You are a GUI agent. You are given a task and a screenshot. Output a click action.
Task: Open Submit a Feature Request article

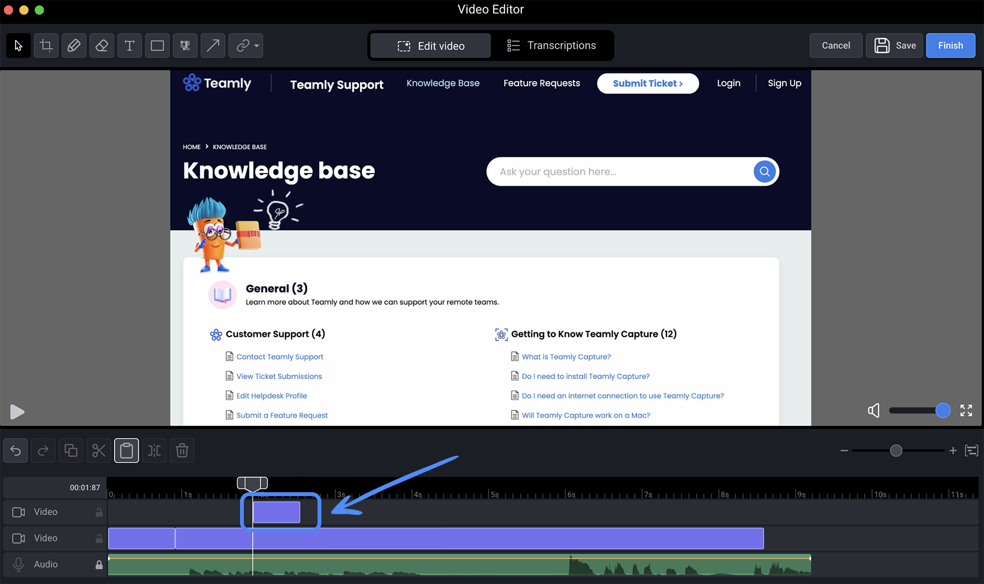click(x=282, y=416)
